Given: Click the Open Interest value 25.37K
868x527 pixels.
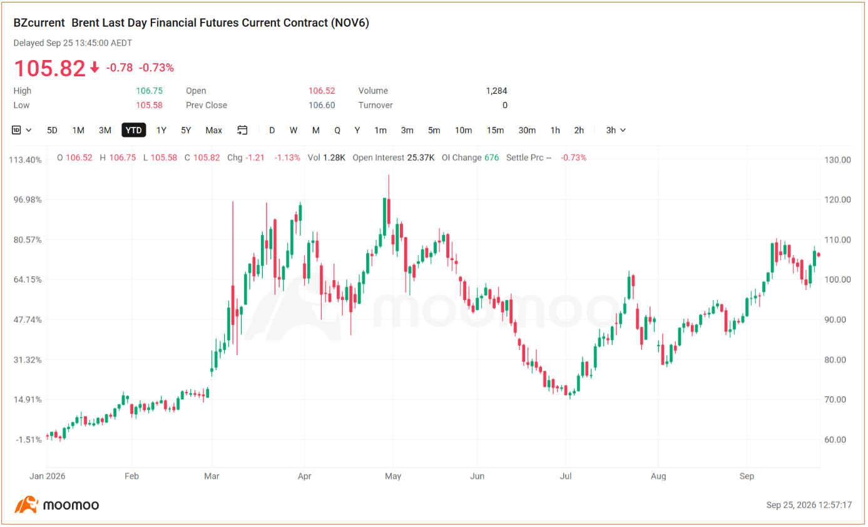Looking at the screenshot, I should click(421, 158).
